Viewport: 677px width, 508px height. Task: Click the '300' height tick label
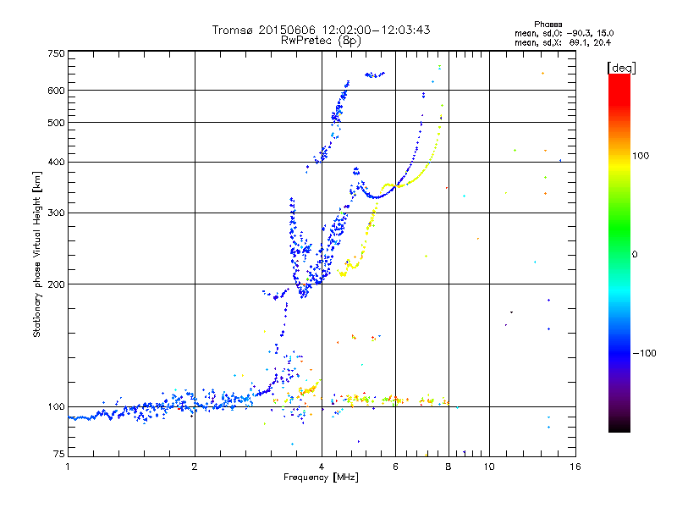(56, 213)
